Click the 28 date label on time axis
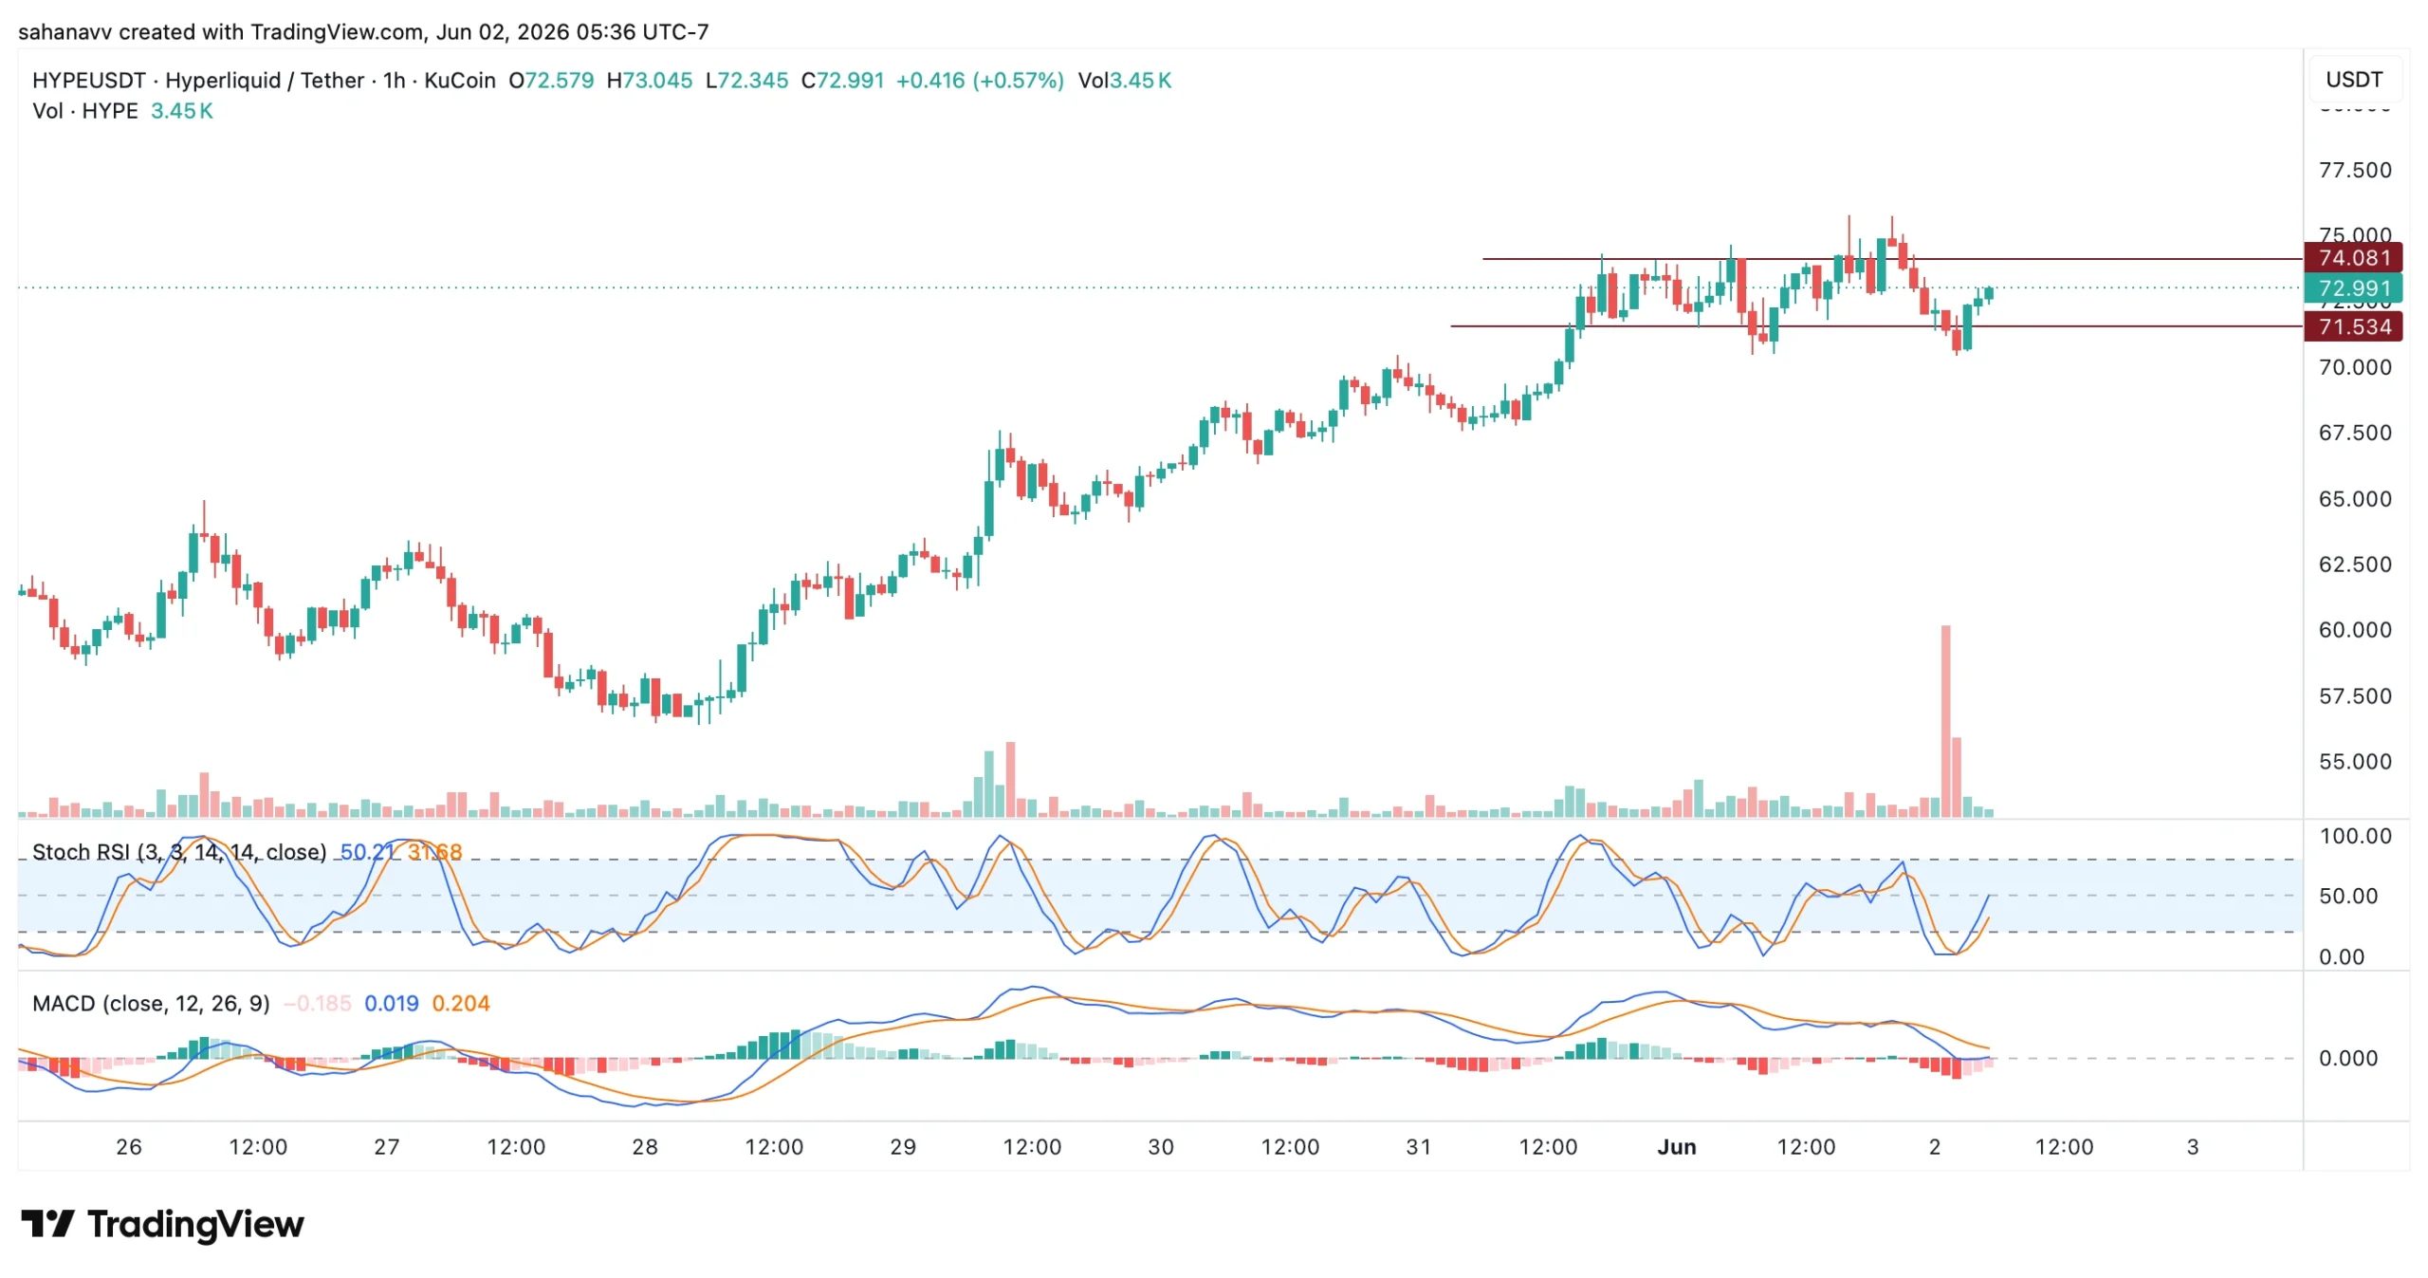Screen dimensions: 2428x1278 click(645, 1146)
